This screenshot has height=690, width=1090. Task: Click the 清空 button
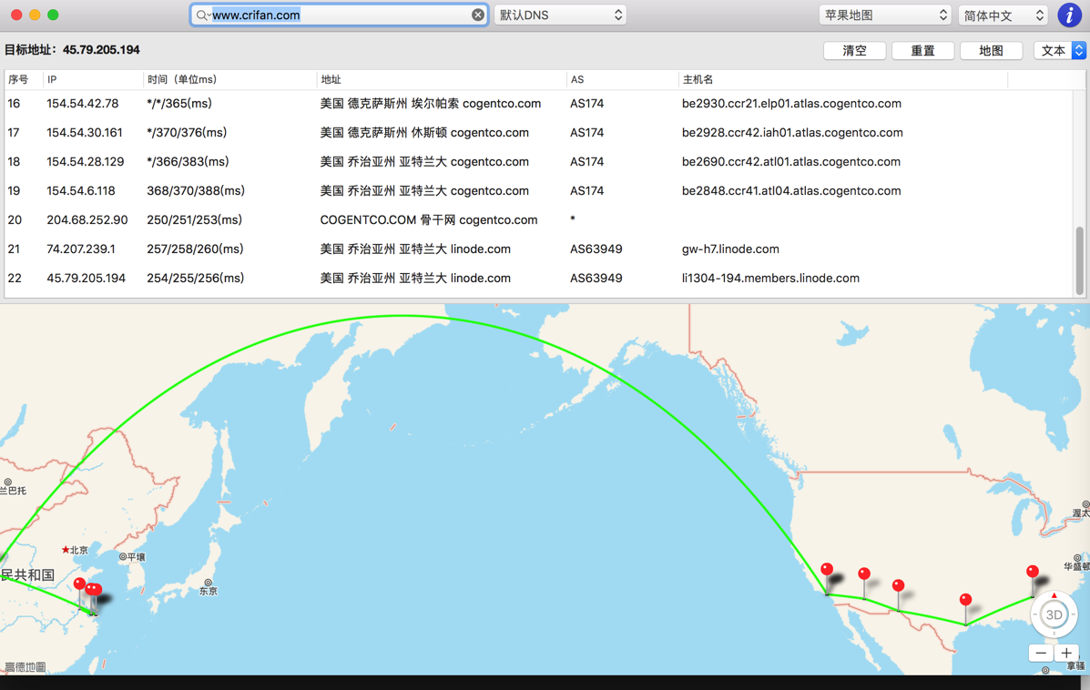point(854,50)
